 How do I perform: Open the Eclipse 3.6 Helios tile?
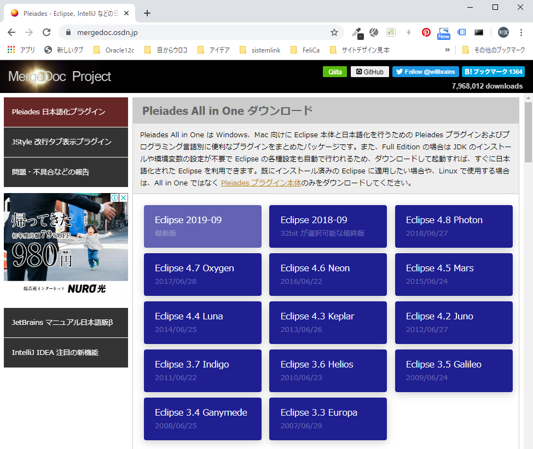[x=328, y=371]
